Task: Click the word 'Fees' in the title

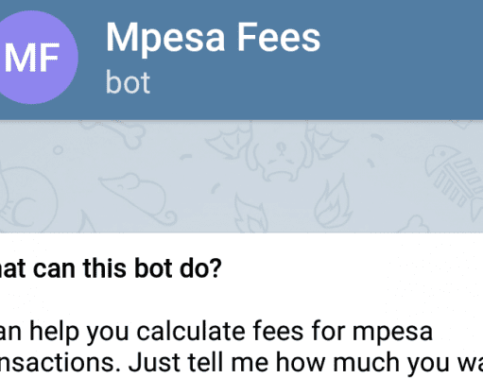Action: 279,37
